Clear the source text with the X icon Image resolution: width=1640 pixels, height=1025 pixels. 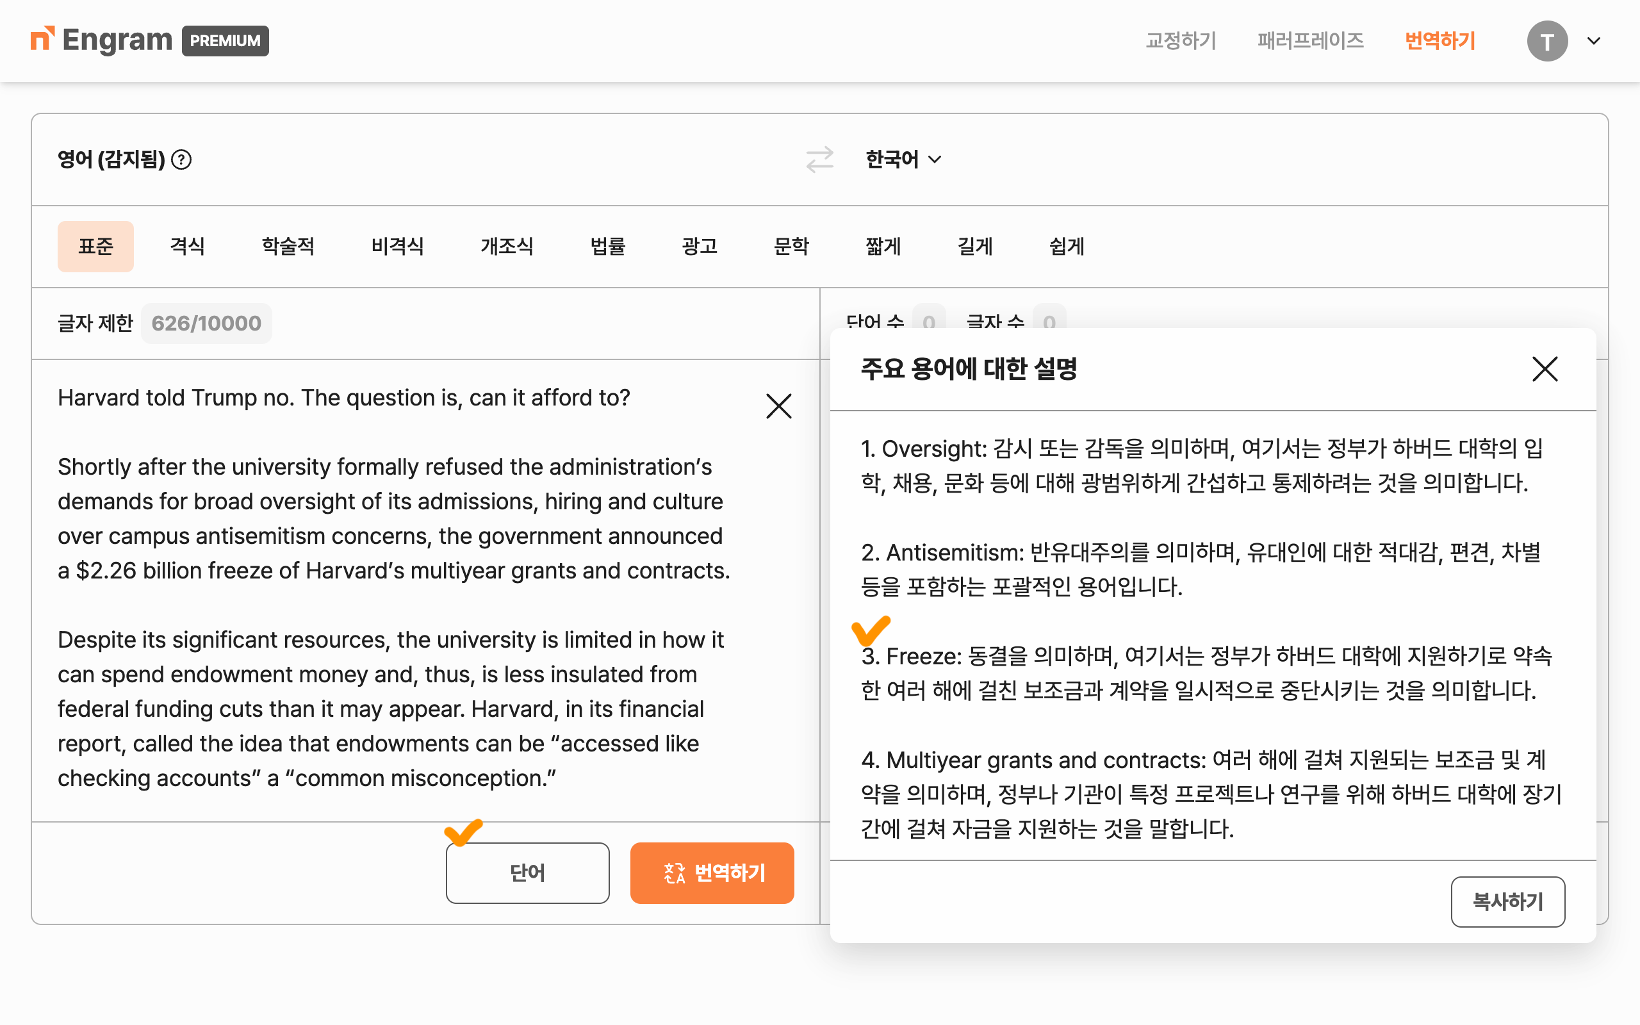[778, 406]
